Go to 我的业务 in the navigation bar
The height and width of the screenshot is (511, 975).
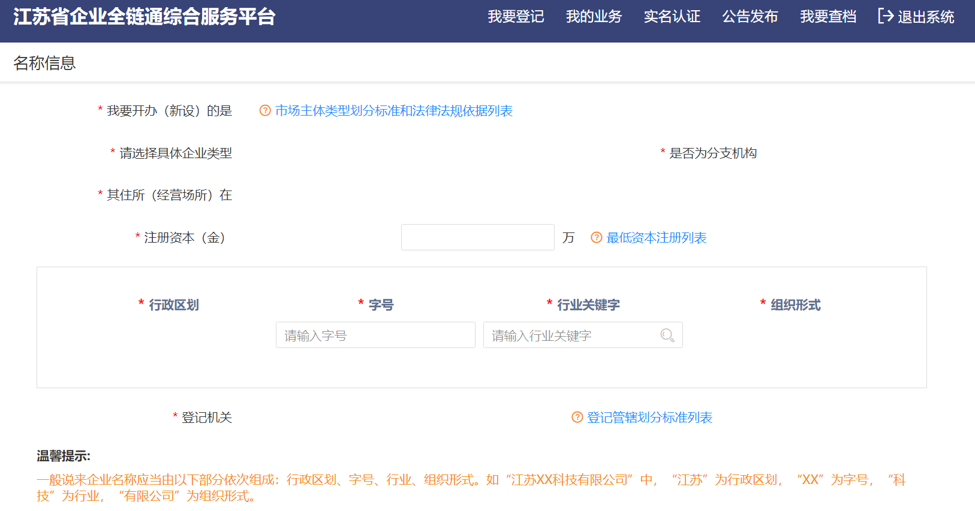[594, 17]
